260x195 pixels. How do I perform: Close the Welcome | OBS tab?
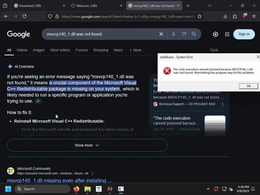point(121,6)
